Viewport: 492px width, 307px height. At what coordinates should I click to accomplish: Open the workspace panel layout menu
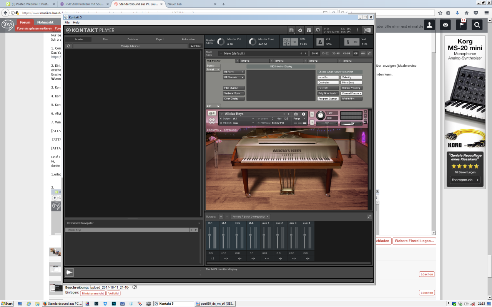[309, 30]
